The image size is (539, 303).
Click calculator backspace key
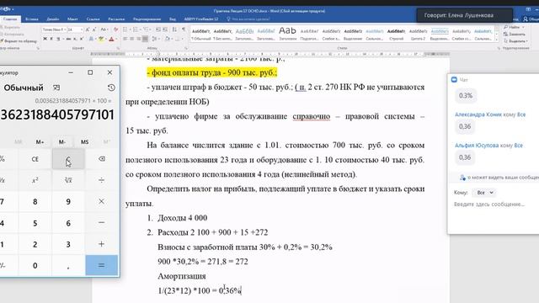point(102,159)
